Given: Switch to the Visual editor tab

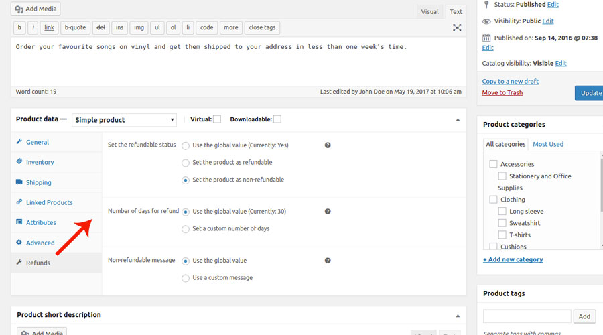Looking at the screenshot, I should [x=429, y=11].
